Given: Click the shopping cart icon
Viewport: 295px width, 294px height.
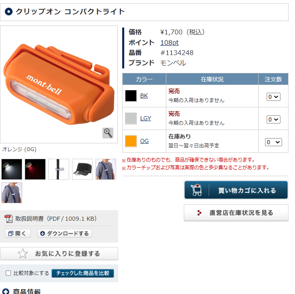Looking at the screenshot, I should coord(196,190).
